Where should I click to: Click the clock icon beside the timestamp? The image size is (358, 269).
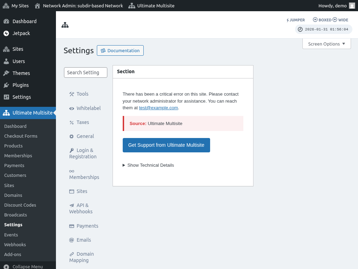pos(300,29)
